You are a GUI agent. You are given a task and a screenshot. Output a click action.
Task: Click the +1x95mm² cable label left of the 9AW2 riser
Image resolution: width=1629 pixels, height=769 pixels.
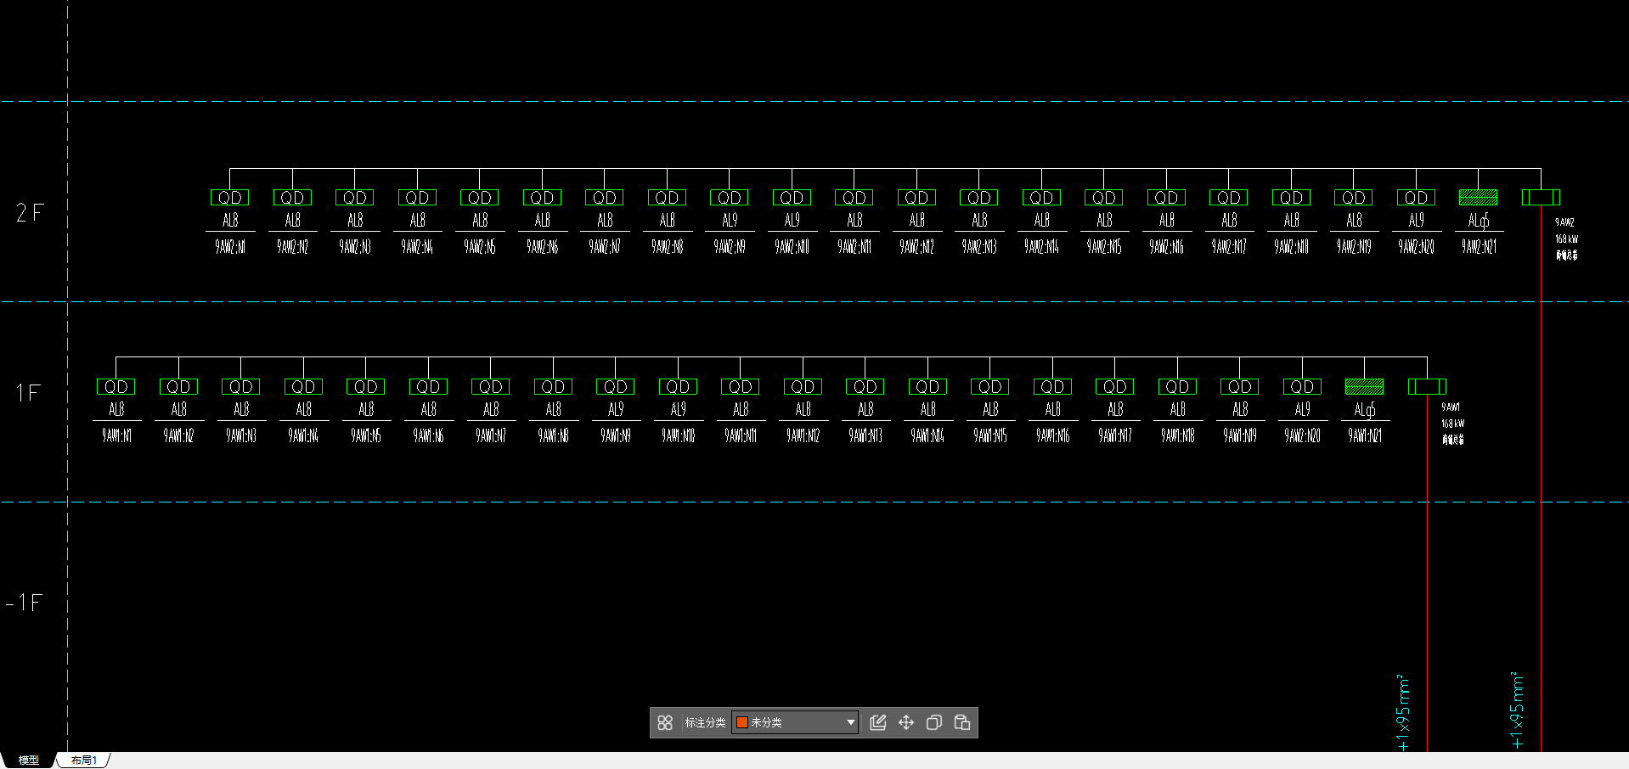pyautogui.click(x=1517, y=710)
